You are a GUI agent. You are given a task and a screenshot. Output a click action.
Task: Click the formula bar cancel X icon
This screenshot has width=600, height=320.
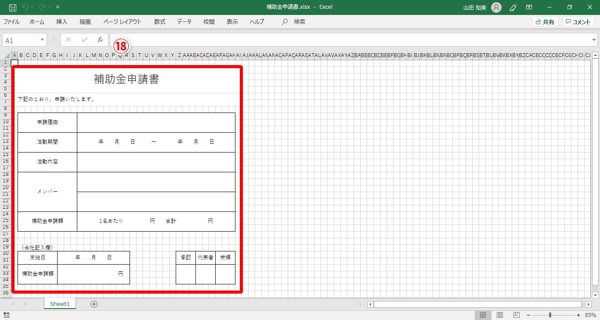pos(68,40)
